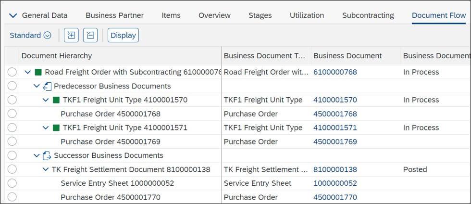Switch to the Subcontracting tab
Screen dimensions: 471x204
[x=368, y=15]
